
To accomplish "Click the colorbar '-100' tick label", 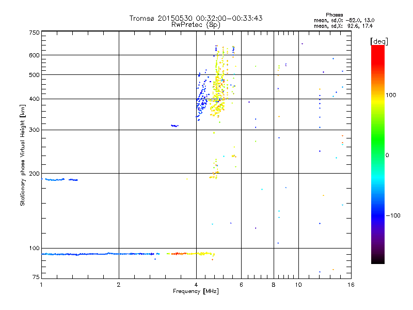I will 393,215.
